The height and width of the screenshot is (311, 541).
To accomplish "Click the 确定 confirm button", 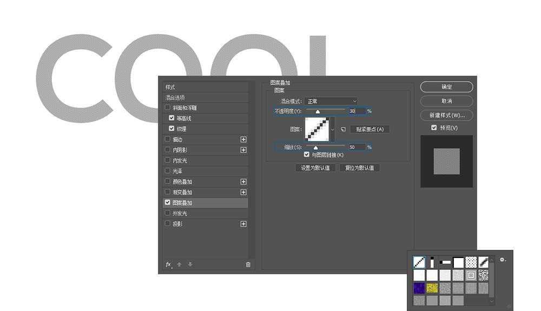I will coord(446,87).
